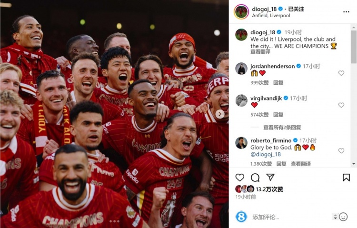Like virgilvandijk's comment
This screenshot has width=357, height=228.
(341, 105)
